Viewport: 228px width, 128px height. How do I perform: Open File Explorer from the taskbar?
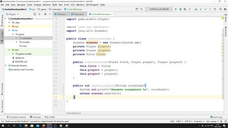(26, 126)
